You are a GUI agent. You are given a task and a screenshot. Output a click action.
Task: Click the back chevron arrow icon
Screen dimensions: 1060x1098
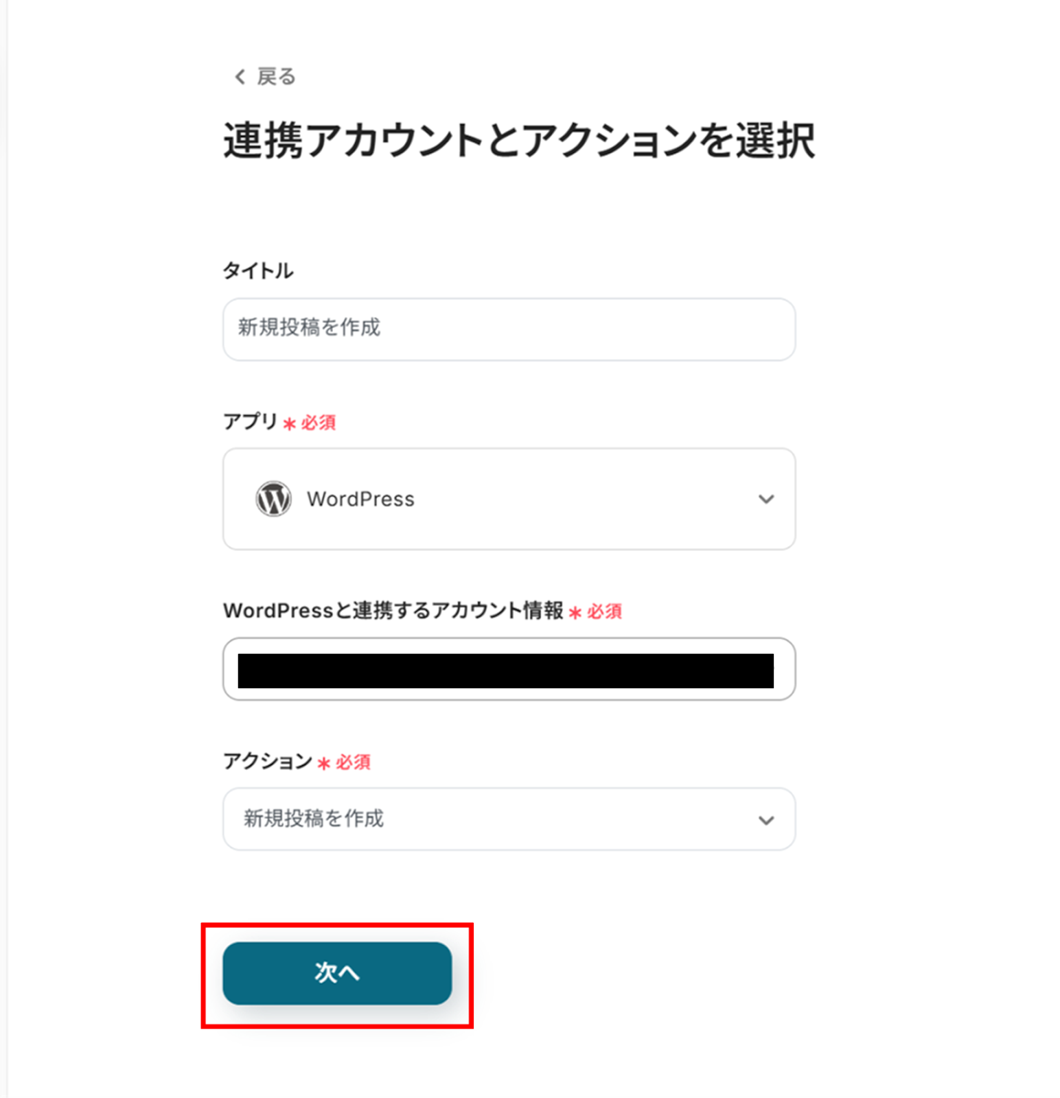(240, 77)
